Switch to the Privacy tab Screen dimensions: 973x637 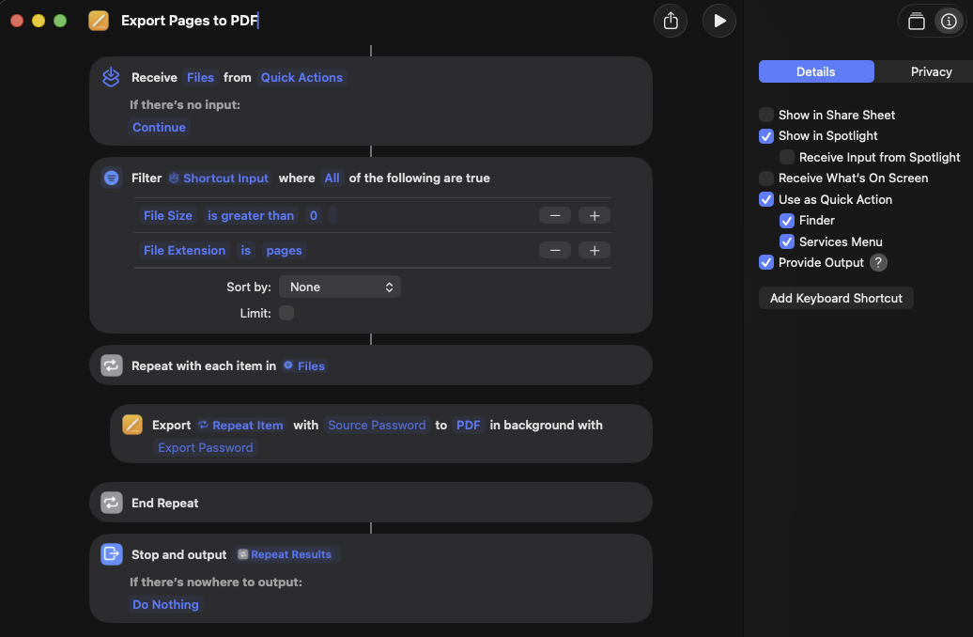(931, 71)
